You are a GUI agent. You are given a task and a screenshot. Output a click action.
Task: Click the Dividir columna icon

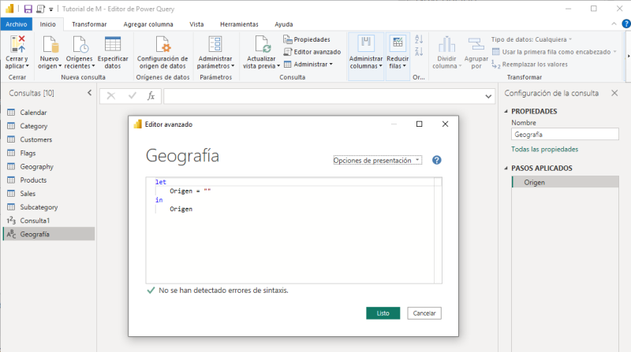(446, 44)
